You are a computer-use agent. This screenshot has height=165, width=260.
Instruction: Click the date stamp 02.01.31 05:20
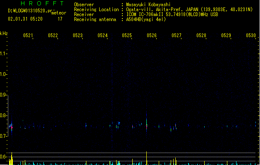click(25, 19)
